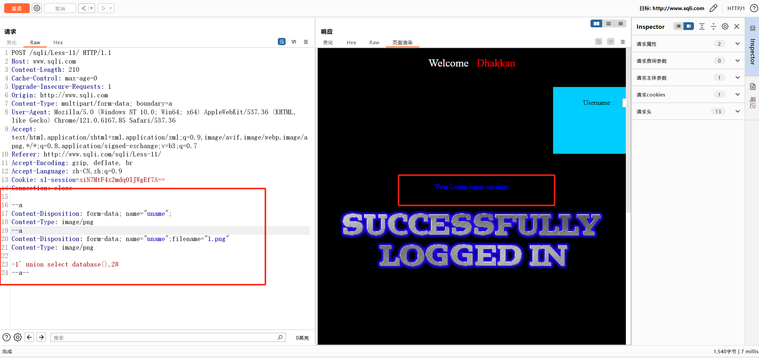Click the edit target pencil icon
The image size is (759, 358).
pos(713,8)
